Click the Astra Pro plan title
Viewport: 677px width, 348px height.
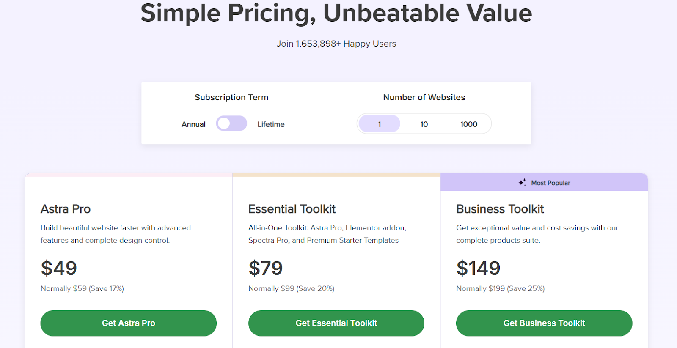66,209
